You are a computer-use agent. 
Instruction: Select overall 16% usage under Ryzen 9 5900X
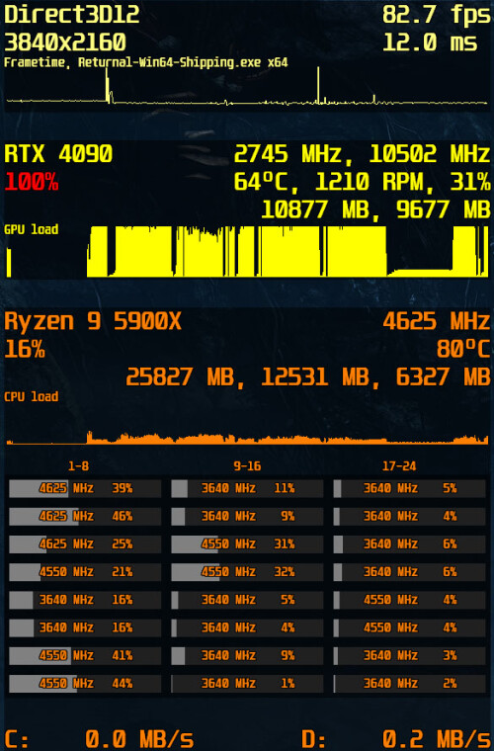pos(25,350)
